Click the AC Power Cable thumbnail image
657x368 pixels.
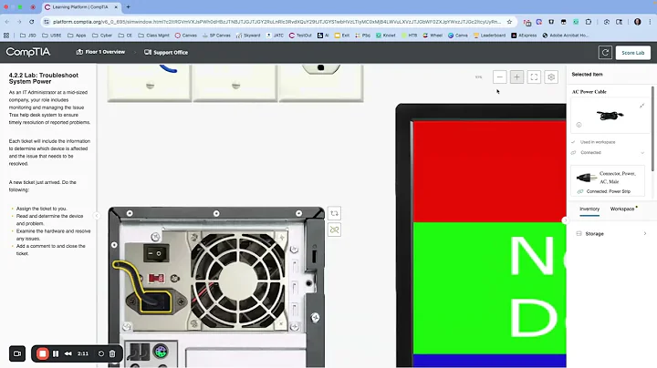click(610, 115)
